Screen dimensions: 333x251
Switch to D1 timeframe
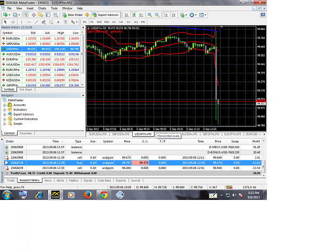(128, 22)
